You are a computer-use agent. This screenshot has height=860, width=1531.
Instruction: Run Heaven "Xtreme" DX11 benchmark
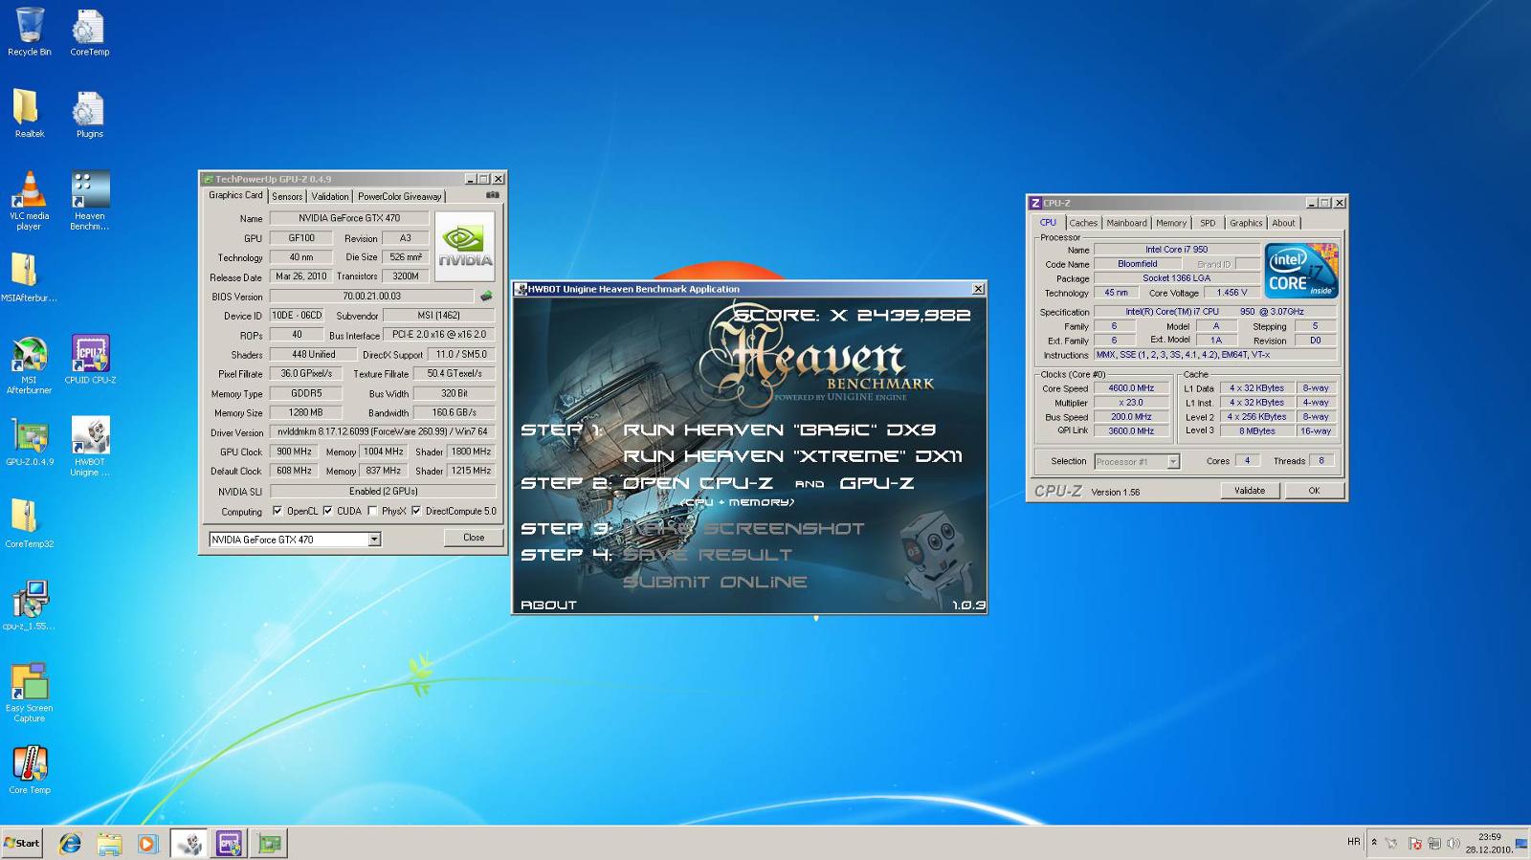[x=792, y=456]
